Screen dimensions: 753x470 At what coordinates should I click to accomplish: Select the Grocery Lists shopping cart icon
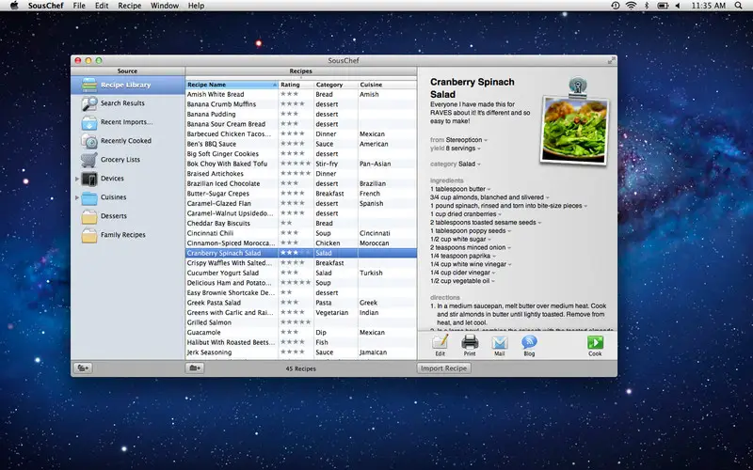coord(89,160)
